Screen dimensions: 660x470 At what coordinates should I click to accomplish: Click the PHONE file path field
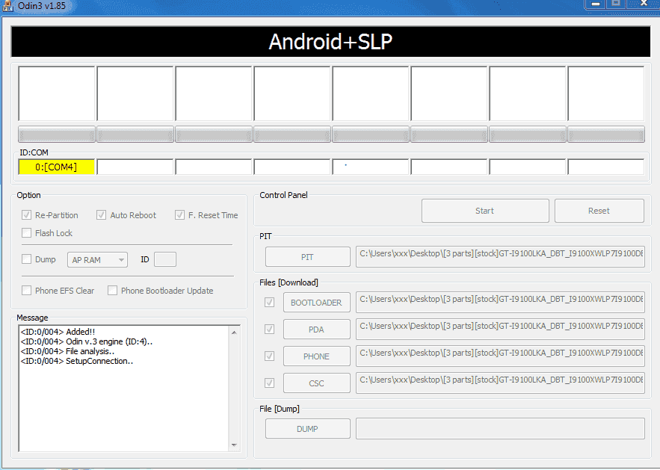tap(500, 356)
